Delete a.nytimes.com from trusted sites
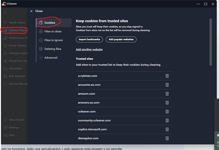 click(x=167, y=76)
